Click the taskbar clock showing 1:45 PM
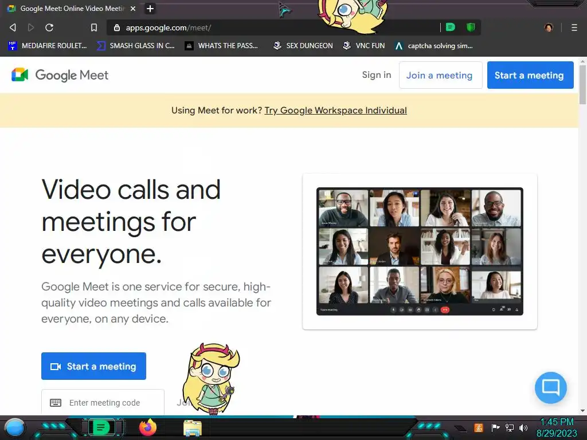587x440 pixels. pyautogui.click(x=557, y=427)
